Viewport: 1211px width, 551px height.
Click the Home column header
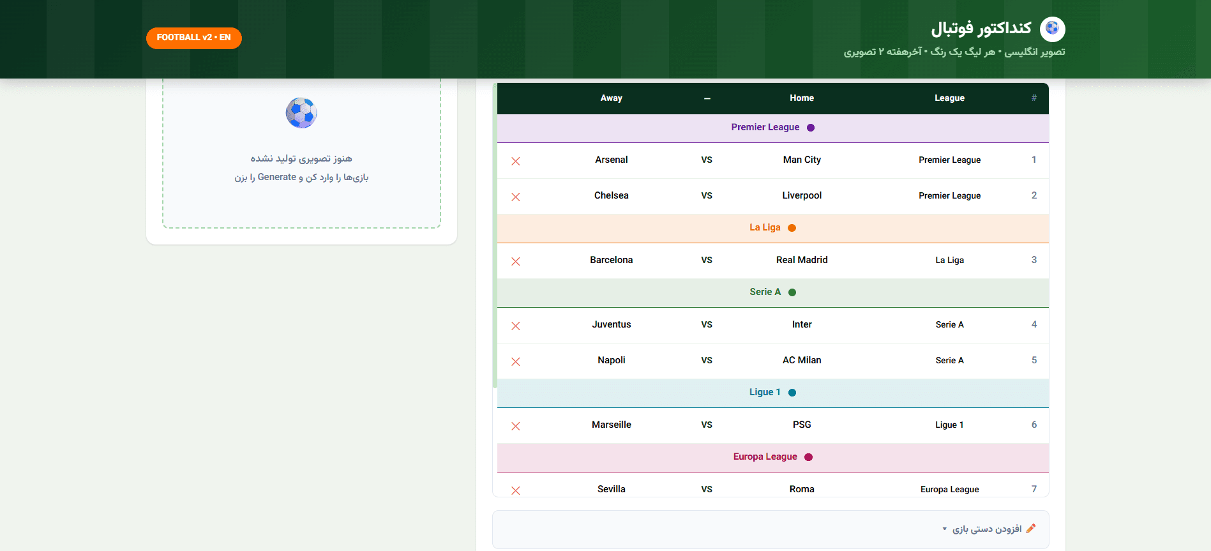(802, 98)
